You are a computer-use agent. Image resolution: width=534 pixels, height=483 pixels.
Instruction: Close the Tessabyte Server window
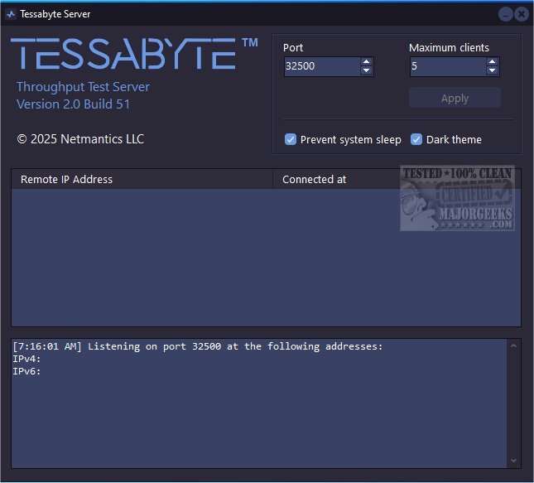click(x=522, y=14)
